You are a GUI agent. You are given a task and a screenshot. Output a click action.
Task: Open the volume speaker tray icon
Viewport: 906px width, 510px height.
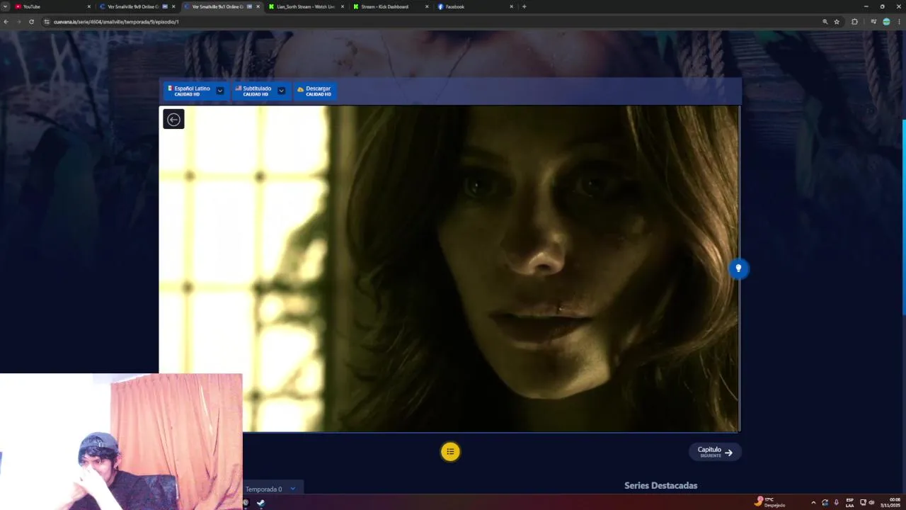click(871, 503)
